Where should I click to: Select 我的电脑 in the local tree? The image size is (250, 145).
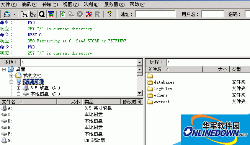[33, 82]
